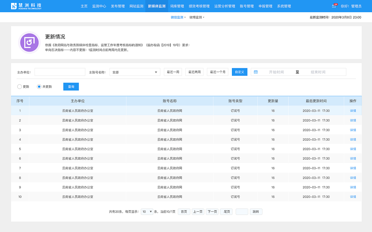The image size is (372, 232).
Task: Click the 主办单位 input field
Action: (60, 72)
